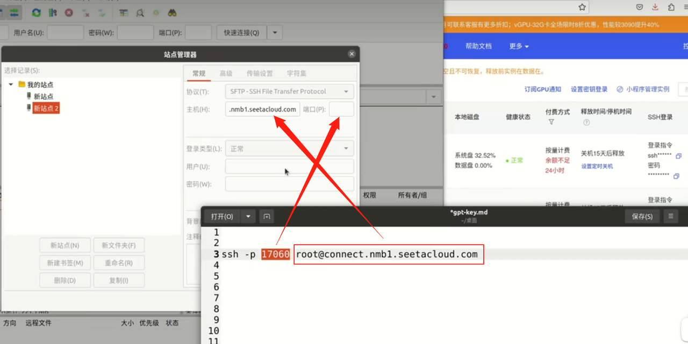Click the 新站点 server icon in tree
The width and height of the screenshot is (688, 344).
pos(29,96)
